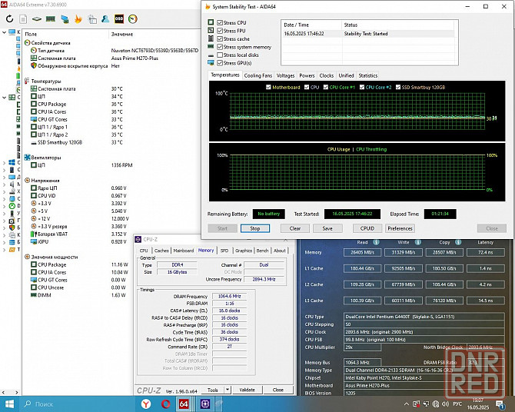Viewport: 515px width, 412px height.
Task: Click Температуры thermometer section icon
Action: (27, 81)
